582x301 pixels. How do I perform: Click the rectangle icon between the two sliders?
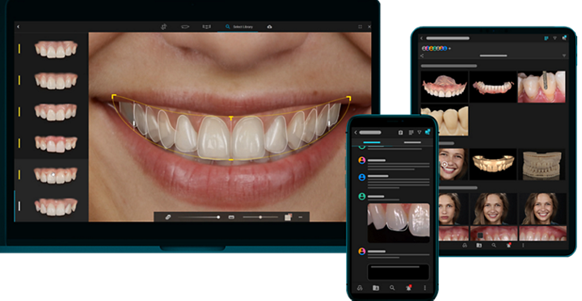(231, 217)
